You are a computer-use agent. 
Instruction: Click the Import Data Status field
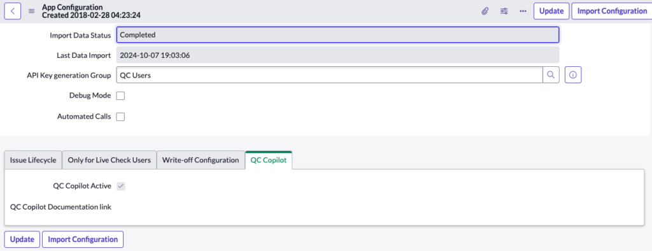point(337,35)
